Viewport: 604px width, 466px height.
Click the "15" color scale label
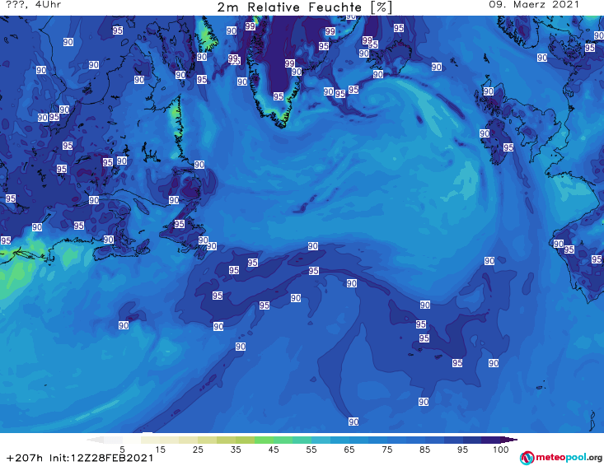point(160,450)
